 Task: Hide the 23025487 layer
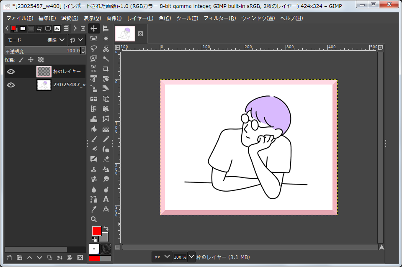click(x=11, y=85)
